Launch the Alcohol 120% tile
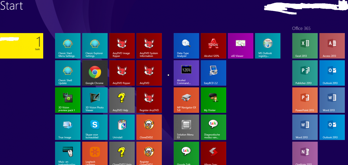 tap(213, 46)
